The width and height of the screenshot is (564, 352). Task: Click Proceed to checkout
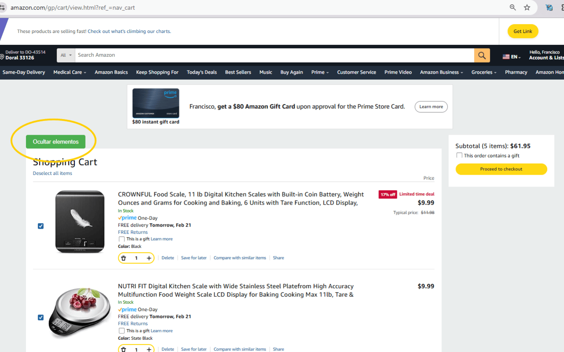click(501, 169)
